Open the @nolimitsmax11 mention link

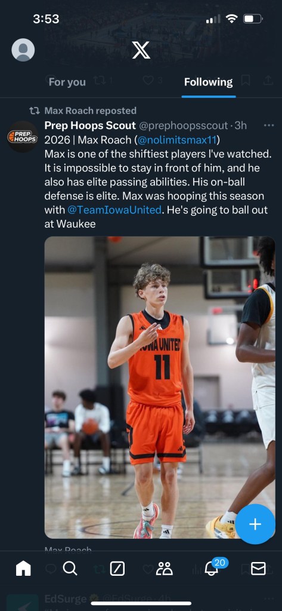(x=178, y=140)
